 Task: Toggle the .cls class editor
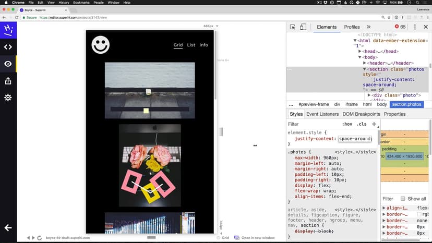[x=361, y=124]
